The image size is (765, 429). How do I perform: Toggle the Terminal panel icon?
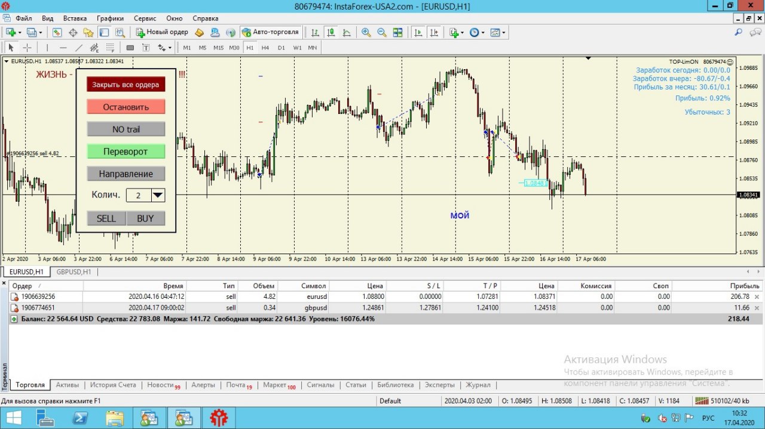104,32
